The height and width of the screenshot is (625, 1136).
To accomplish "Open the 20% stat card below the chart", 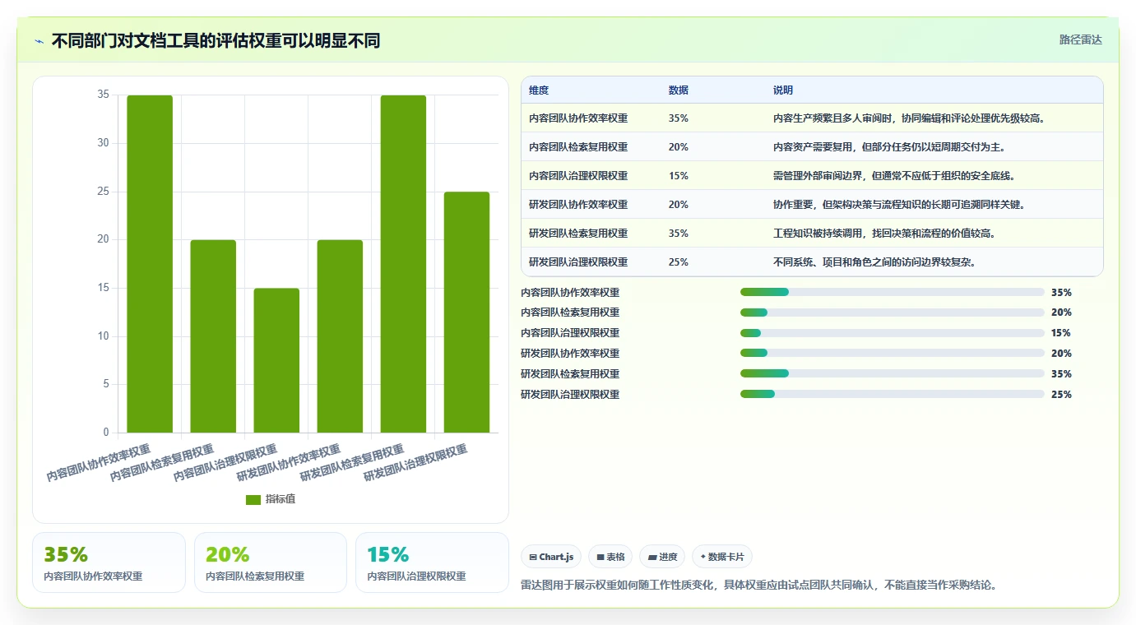I will (271, 562).
